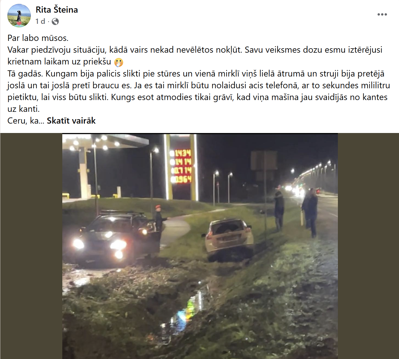
Task: Open the post's three-dot options menu
Action: 382,14
